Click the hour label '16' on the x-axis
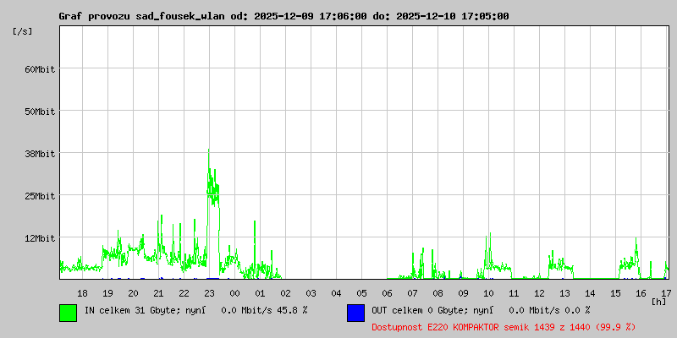This screenshot has width=677, height=338. click(x=641, y=293)
